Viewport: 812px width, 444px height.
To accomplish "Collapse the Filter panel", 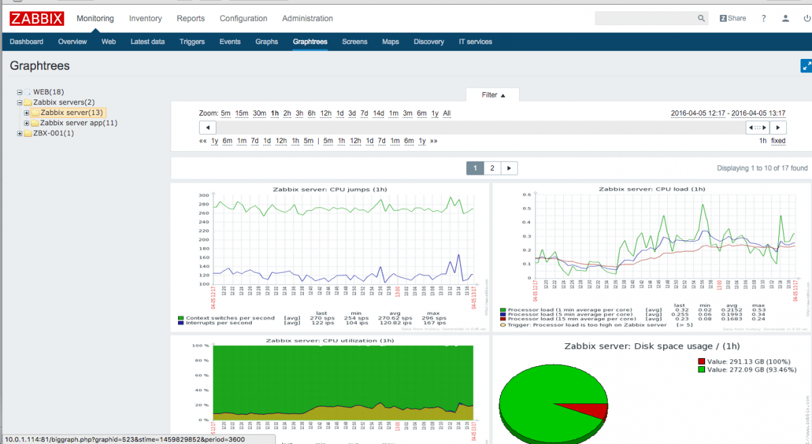I will (492, 95).
